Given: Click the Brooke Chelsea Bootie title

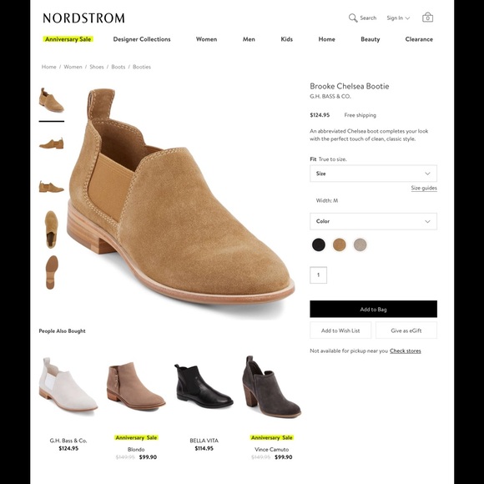Looking at the screenshot, I should pos(349,86).
